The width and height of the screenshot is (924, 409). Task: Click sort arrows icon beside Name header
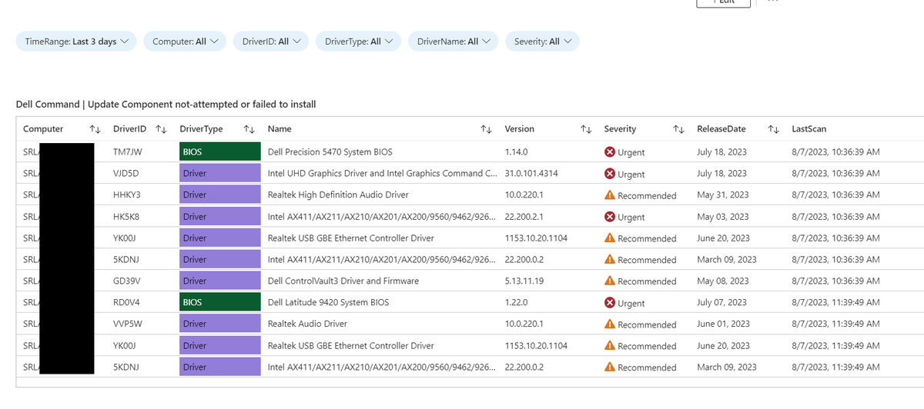487,129
